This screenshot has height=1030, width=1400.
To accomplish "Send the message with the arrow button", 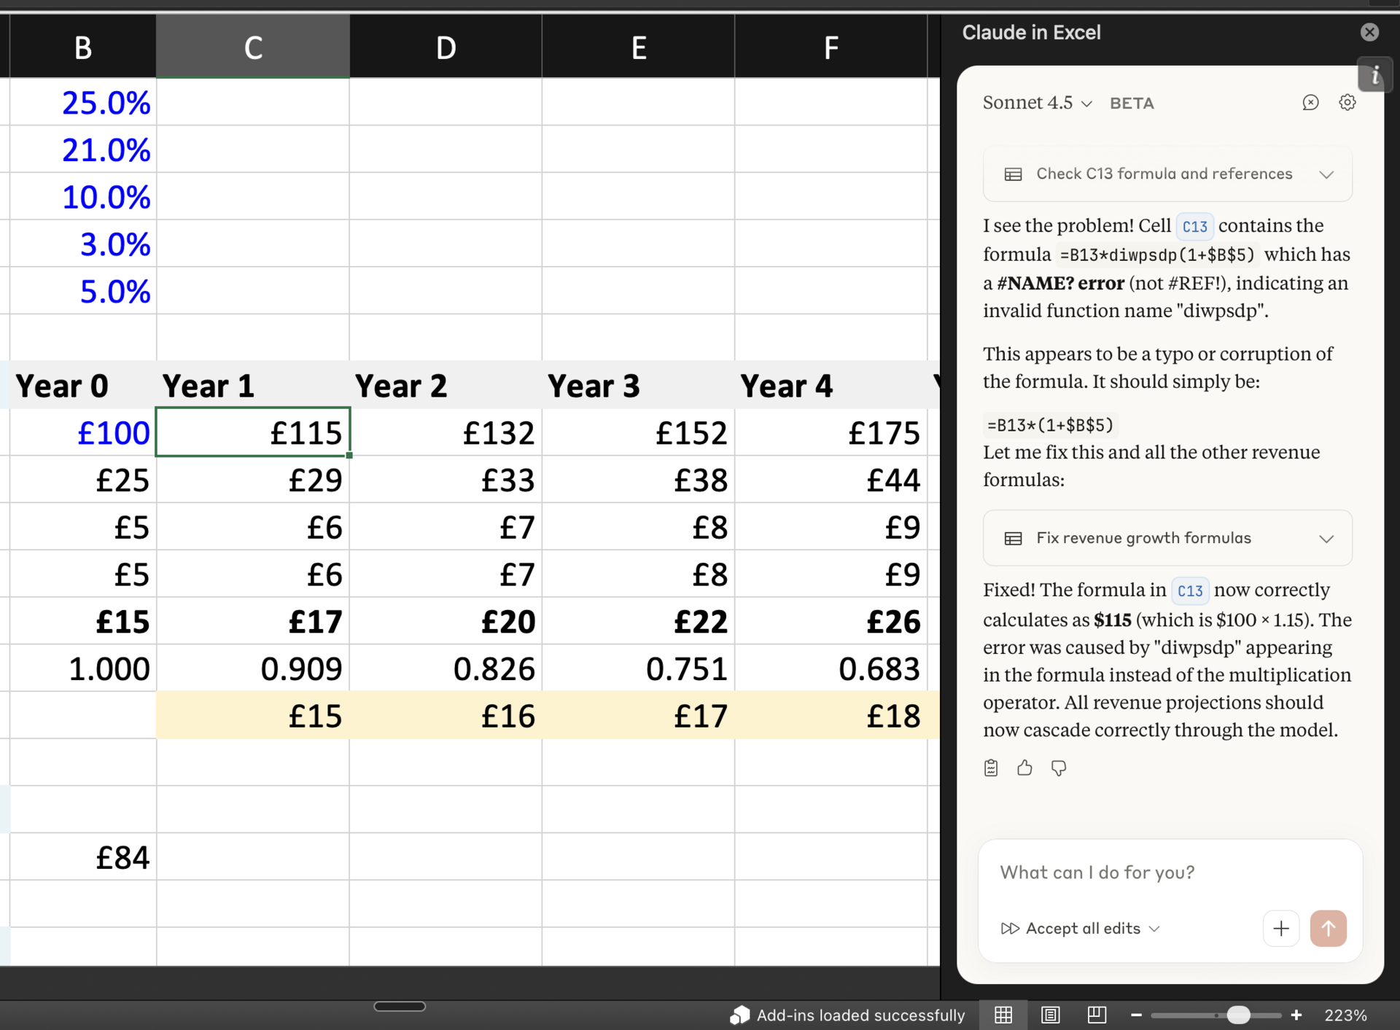I will 1328,928.
